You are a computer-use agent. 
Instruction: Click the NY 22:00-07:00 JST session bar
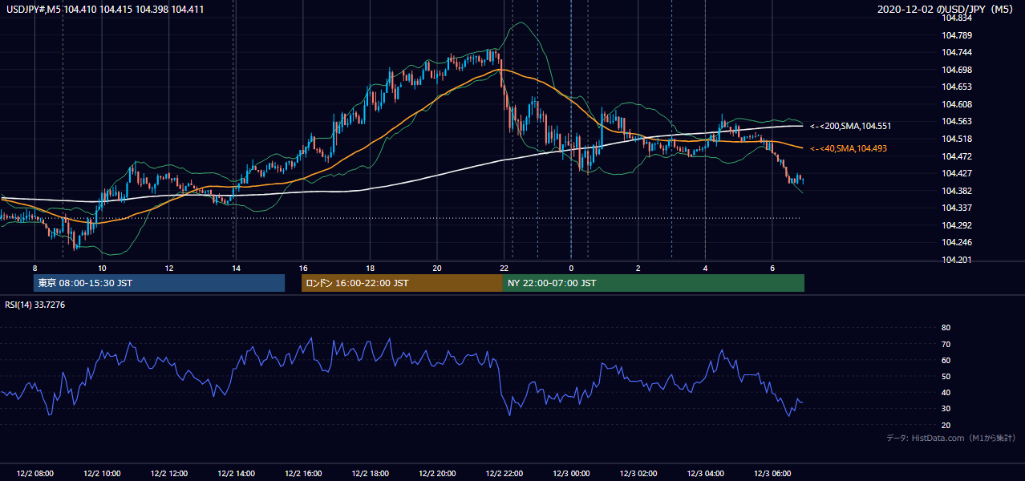coord(654,283)
